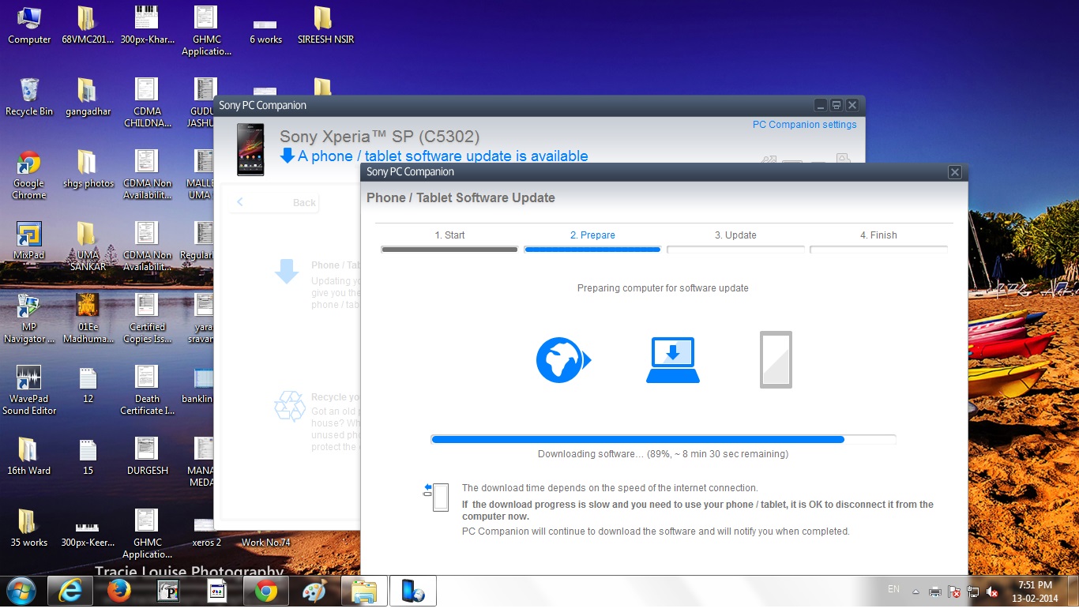Select the text file named 15
This screenshot has width=1079, height=616.
88,456
